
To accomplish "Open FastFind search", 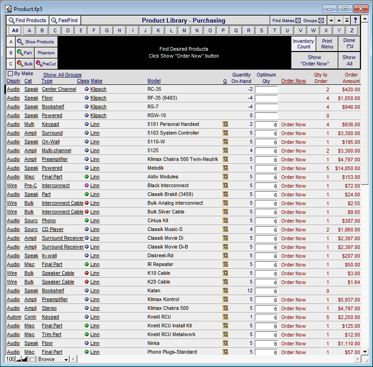I will tap(65, 20).
